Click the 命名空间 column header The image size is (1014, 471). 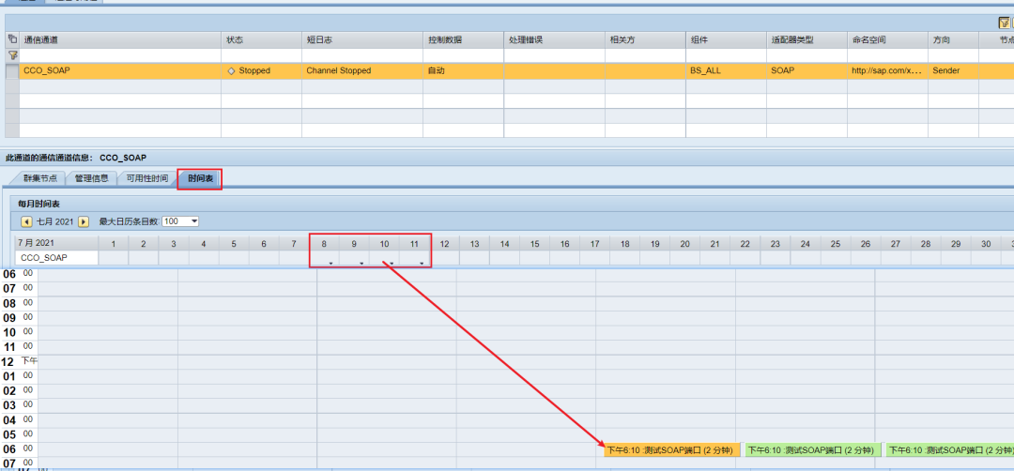888,40
